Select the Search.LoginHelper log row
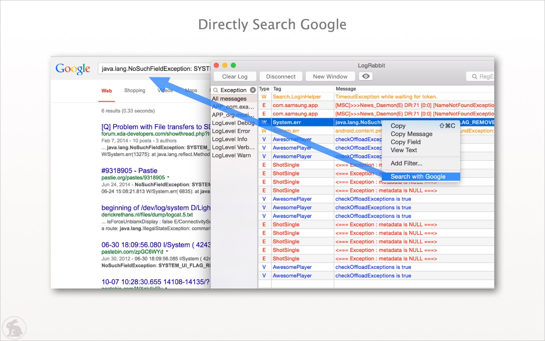This screenshot has width=545, height=341. pos(376,97)
